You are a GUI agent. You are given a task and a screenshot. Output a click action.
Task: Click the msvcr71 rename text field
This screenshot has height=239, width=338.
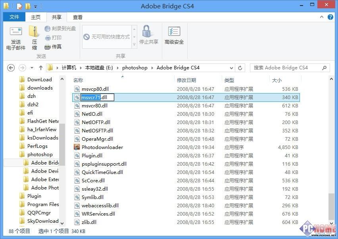(97, 98)
